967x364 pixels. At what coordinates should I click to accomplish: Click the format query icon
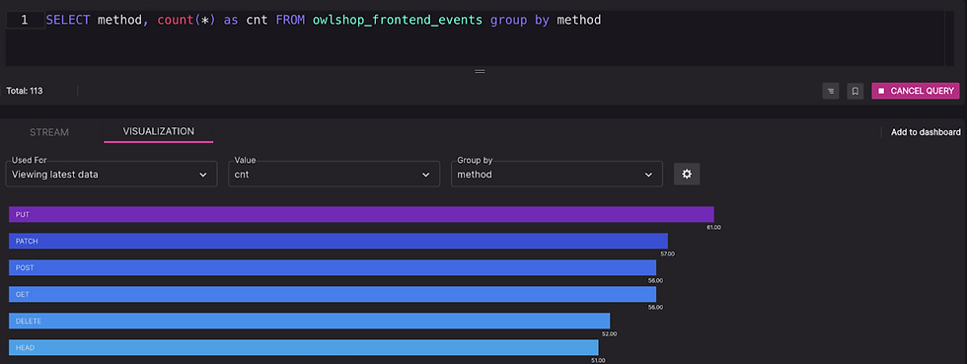coord(831,91)
